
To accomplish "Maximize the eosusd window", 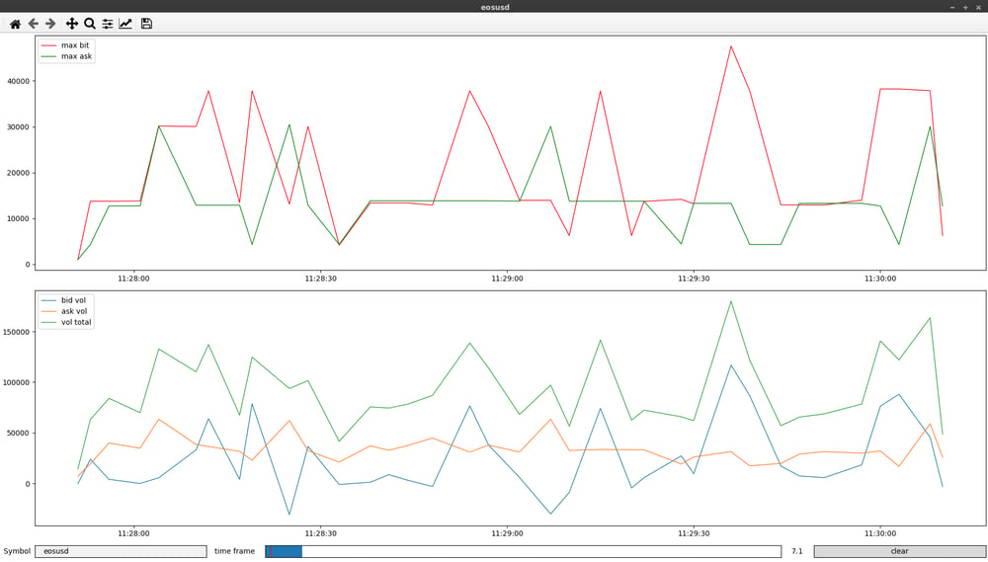I will (x=965, y=7).
